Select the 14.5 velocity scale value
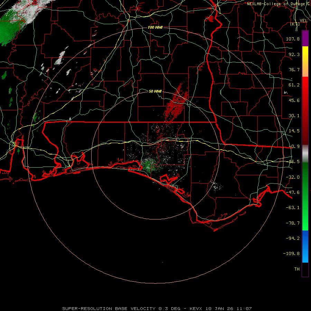 coord(294,131)
